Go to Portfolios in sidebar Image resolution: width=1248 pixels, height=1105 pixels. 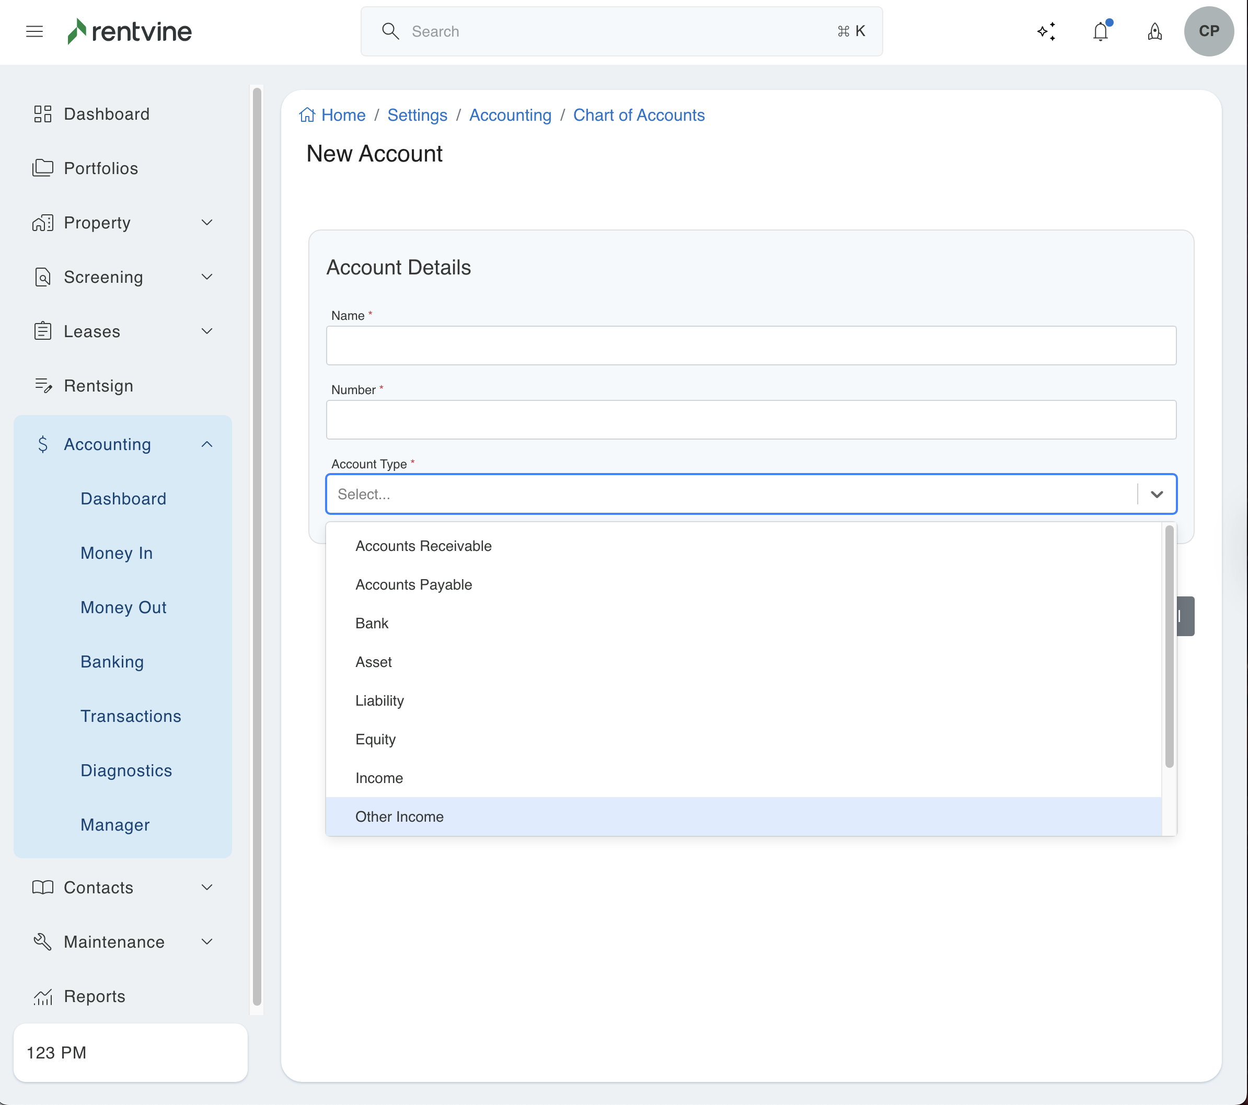[101, 169]
